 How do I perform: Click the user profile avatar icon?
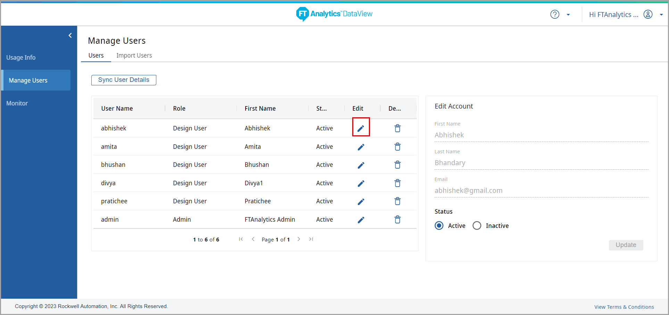pos(648,14)
